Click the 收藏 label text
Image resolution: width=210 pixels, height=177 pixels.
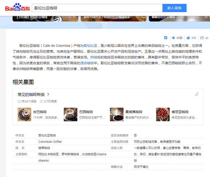point(179,38)
